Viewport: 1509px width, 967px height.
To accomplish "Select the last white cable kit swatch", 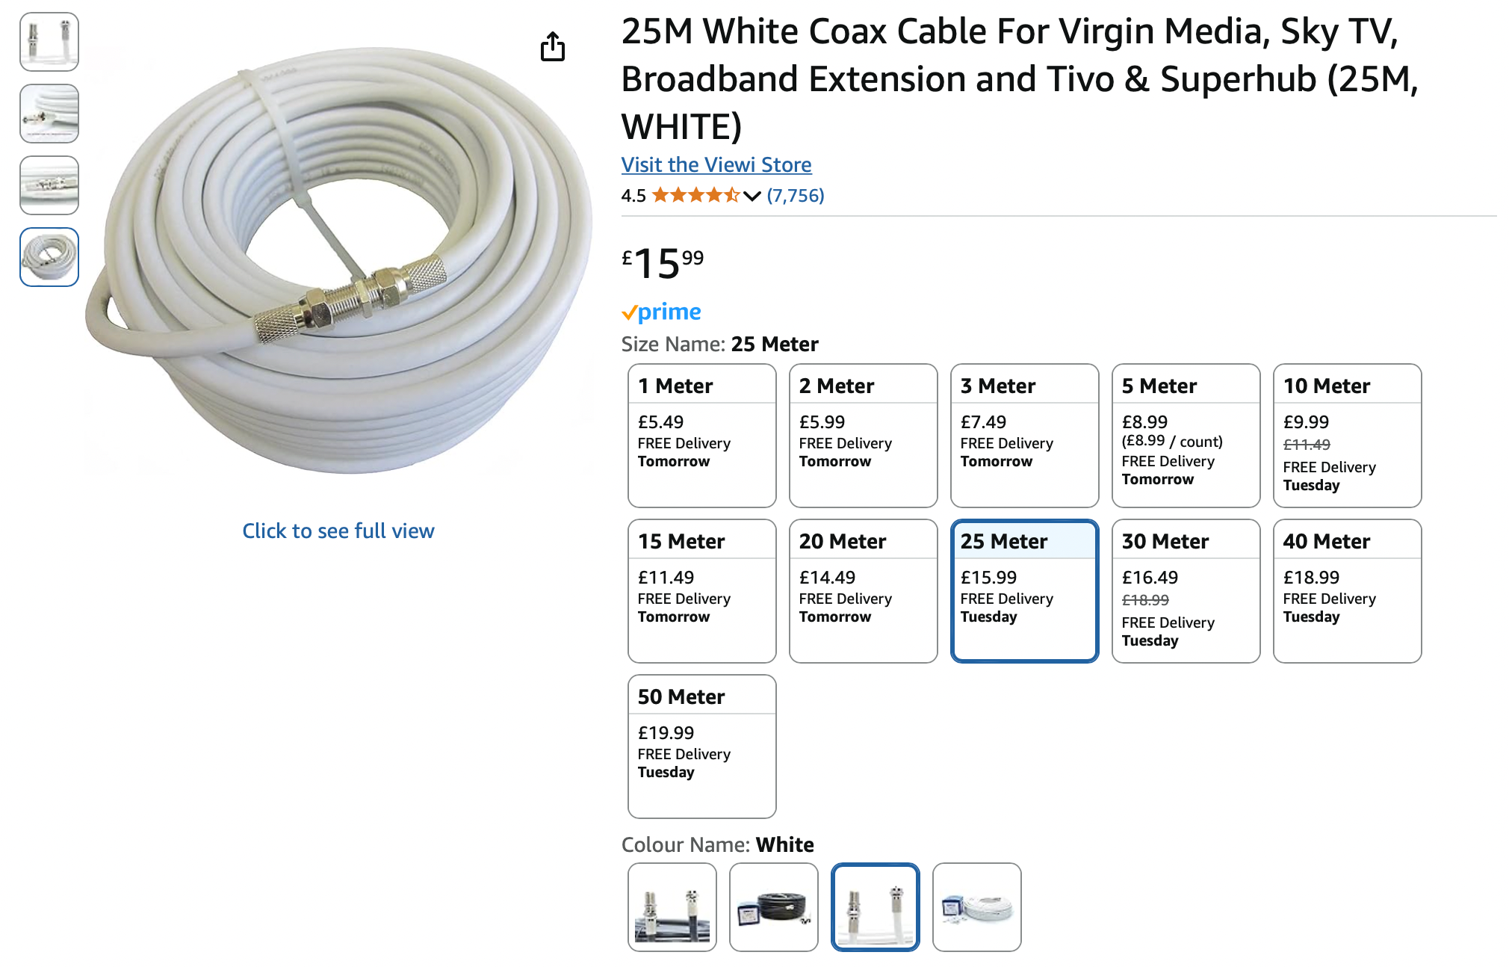I will click(976, 906).
